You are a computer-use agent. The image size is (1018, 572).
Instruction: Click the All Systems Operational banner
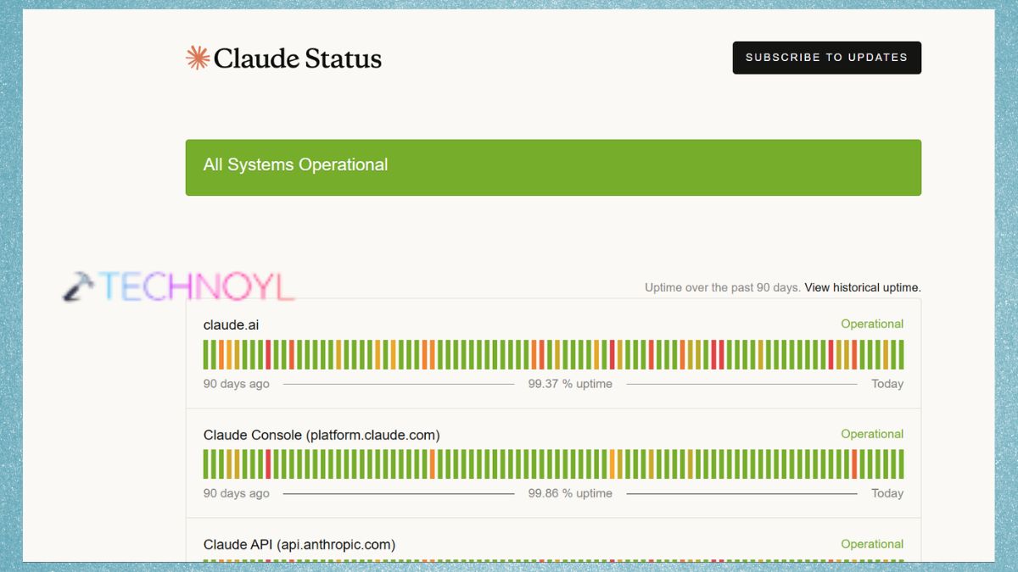click(553, 168)
